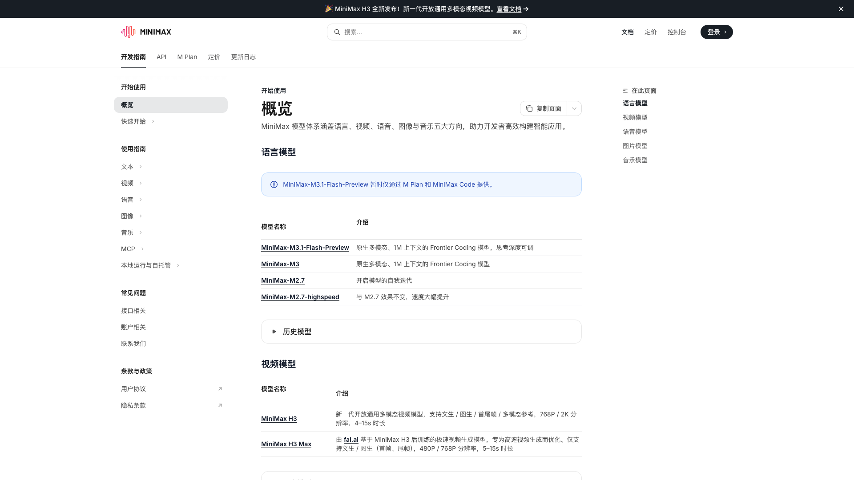Follow the fal.ai link

coord(351,440)
